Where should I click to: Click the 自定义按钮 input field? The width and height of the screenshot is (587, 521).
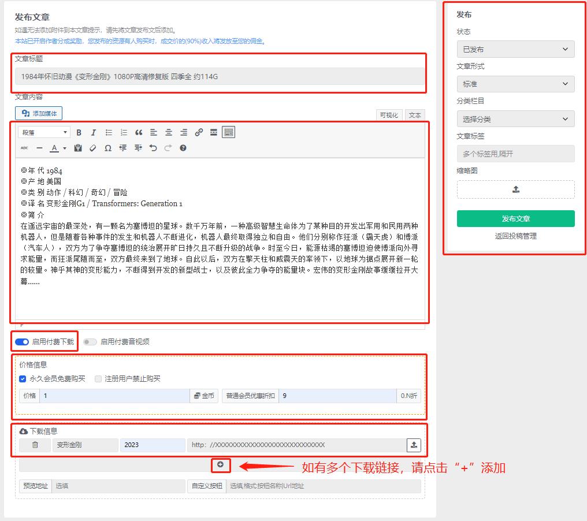click(x=324, y=486)
